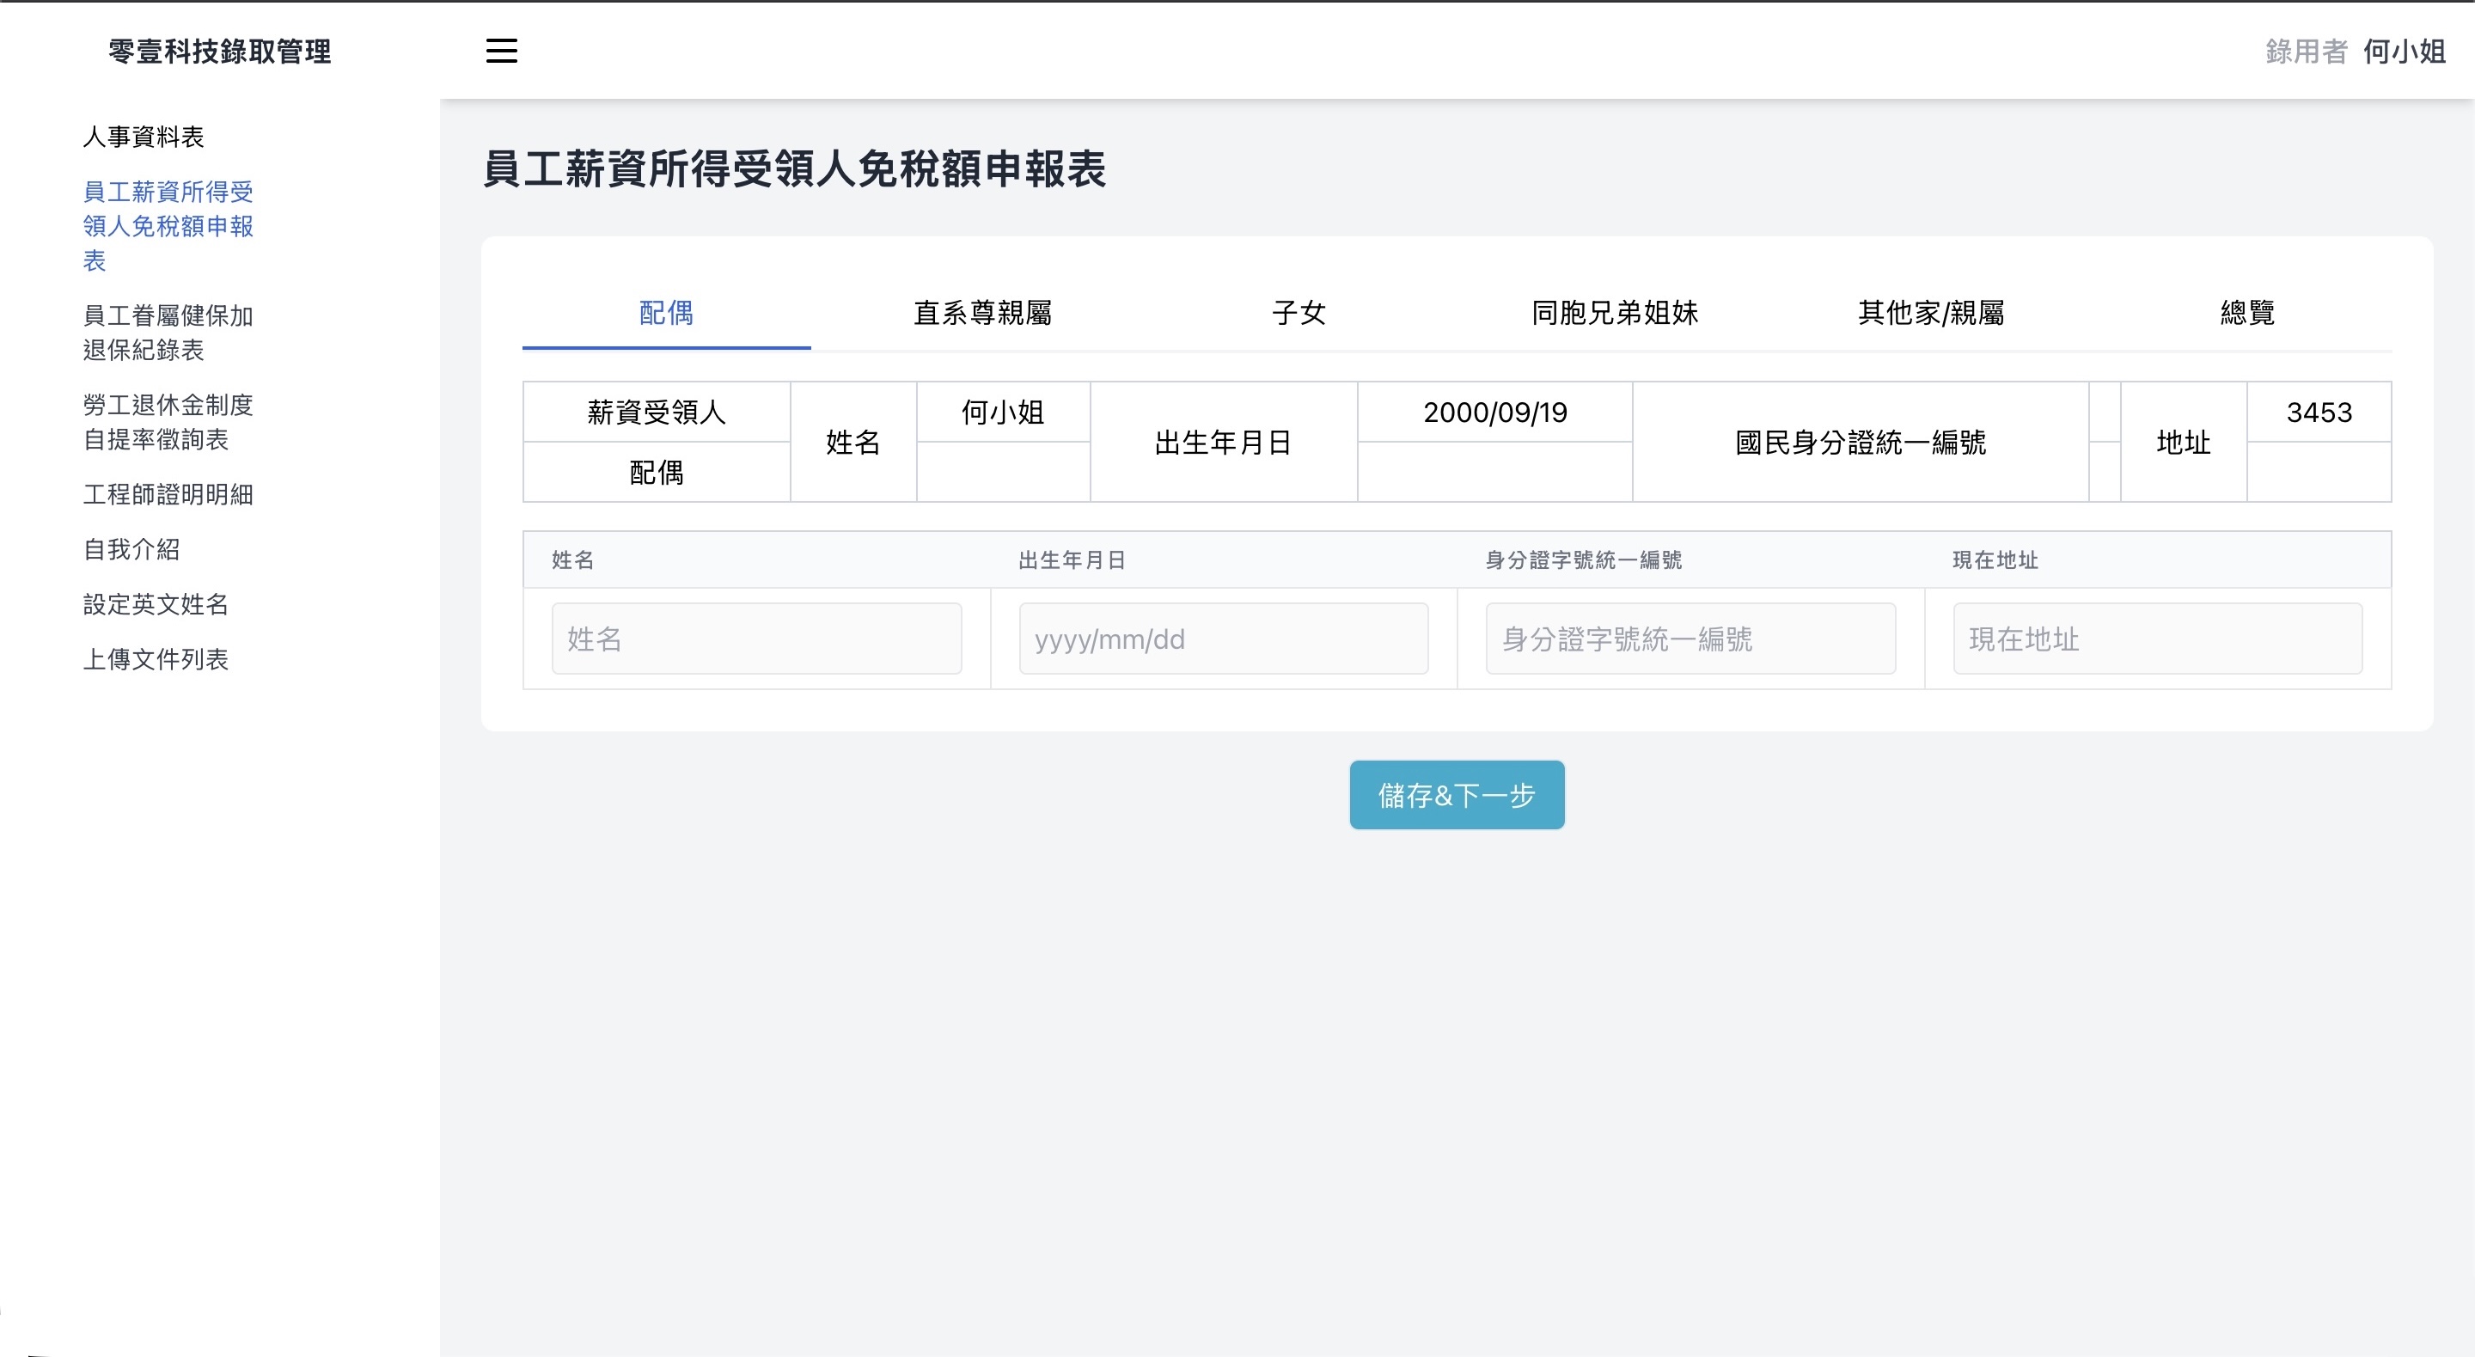Click the 儲存&下一步 button

pos(1456,795)
